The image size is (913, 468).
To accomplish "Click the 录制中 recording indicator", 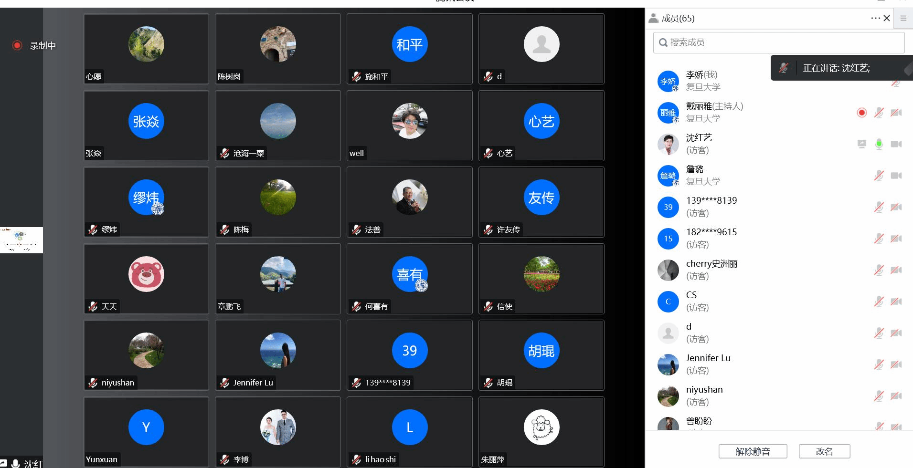I will click(x=34, y=45).
